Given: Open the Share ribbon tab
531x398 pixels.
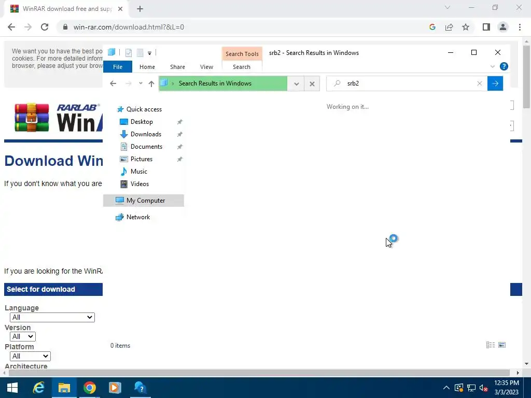Looking at the screenshot, I should [177, 67].
